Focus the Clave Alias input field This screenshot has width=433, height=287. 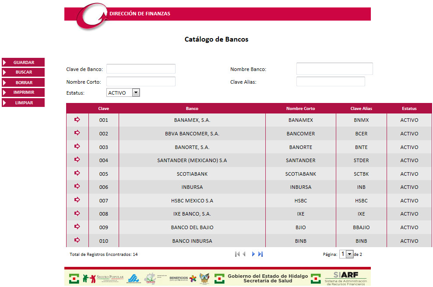331,81
